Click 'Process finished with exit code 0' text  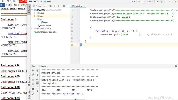(x=62, y=94)
